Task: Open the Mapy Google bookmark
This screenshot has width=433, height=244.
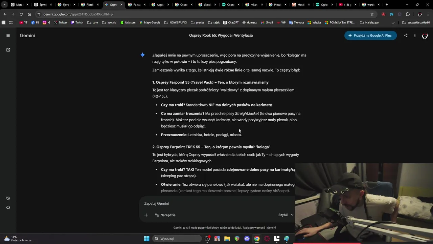Action: 150,23
